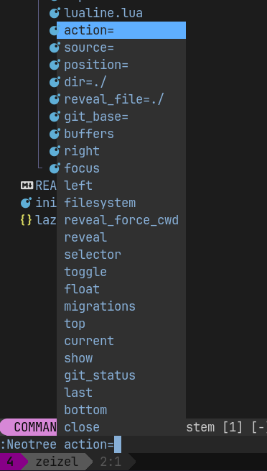
Task: Click the zeizel segment in the status bar
Action: (57, 462)
